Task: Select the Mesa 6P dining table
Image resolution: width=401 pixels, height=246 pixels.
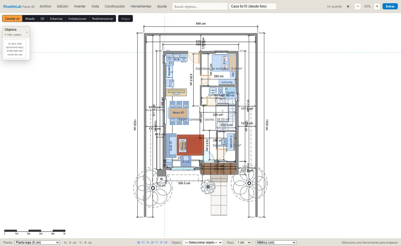Action: pos(178,113)
